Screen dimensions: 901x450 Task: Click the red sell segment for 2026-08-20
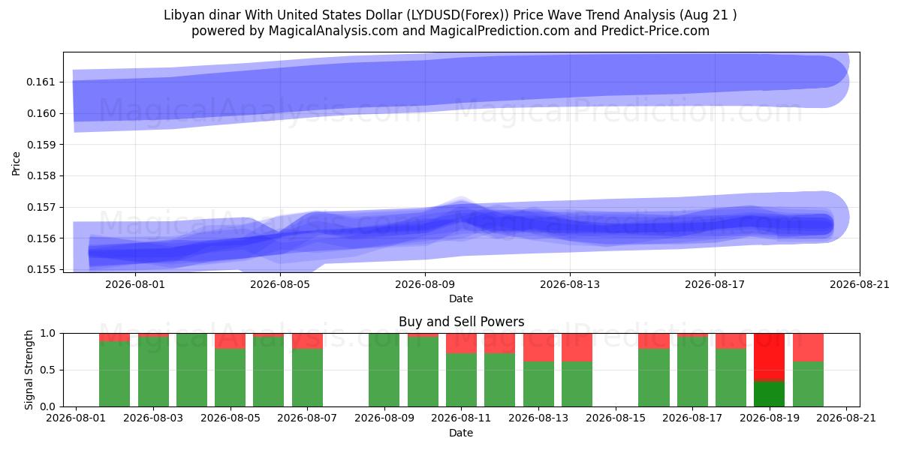808,347
